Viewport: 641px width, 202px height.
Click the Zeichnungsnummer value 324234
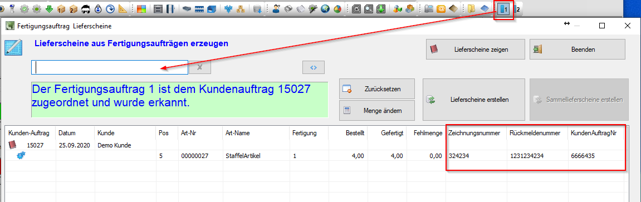pos(459,155)
